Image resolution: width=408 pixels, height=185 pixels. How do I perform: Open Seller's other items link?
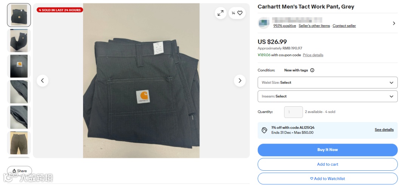pos(314,26)
